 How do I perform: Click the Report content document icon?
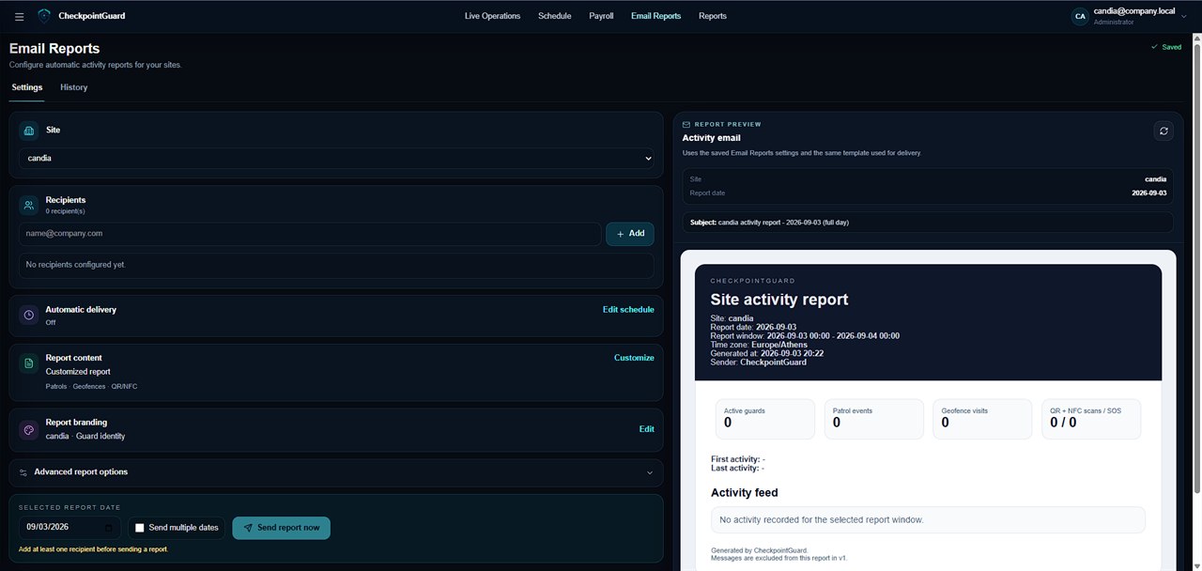[x=29, y=363]
